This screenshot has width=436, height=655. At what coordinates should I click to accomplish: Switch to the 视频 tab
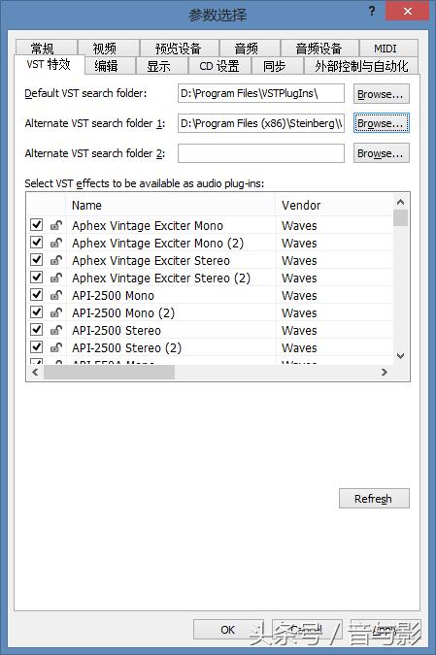(x=108, y=49)
